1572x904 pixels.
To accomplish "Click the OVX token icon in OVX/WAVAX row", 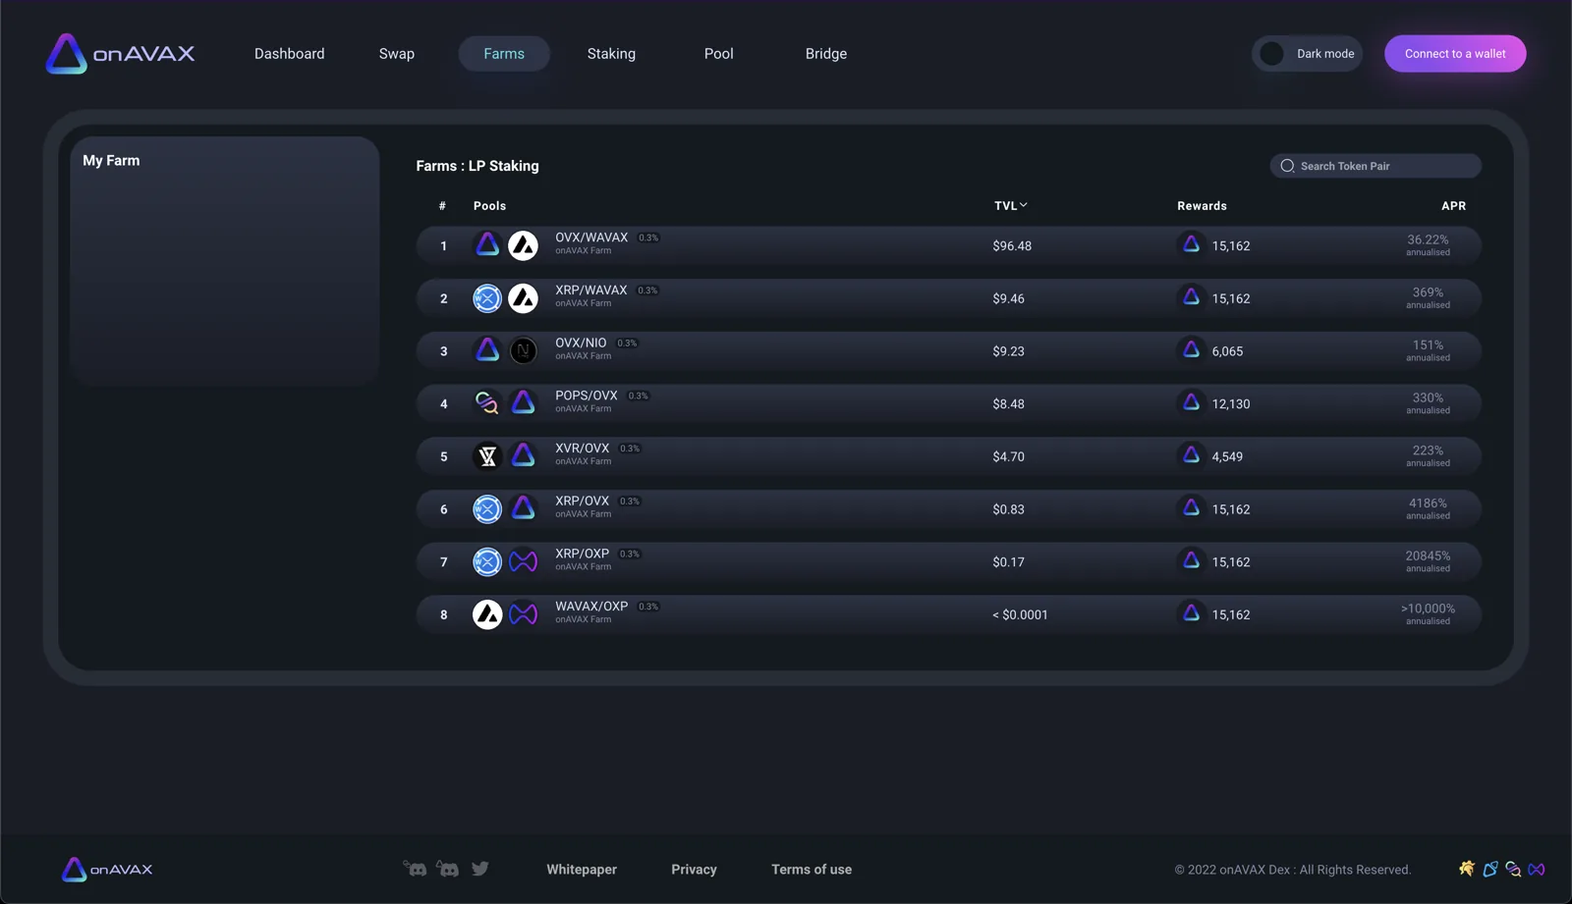I will pos(487,245).
